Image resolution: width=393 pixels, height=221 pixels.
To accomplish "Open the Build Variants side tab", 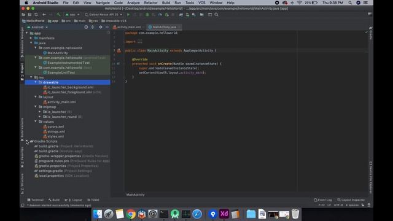I will click(x=22, y=129).
